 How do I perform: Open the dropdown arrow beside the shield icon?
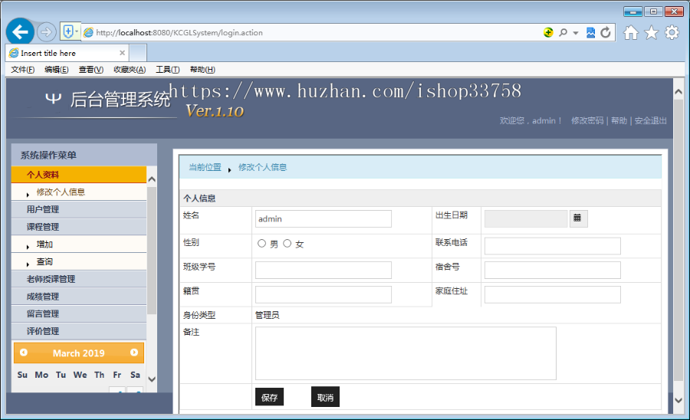pos(77,31)
